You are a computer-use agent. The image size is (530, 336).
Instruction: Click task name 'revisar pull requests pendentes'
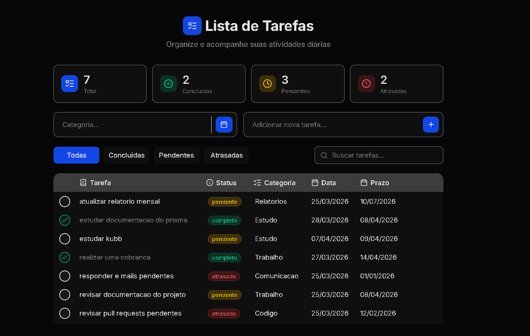pyautogui.click(x=130, y=313)
